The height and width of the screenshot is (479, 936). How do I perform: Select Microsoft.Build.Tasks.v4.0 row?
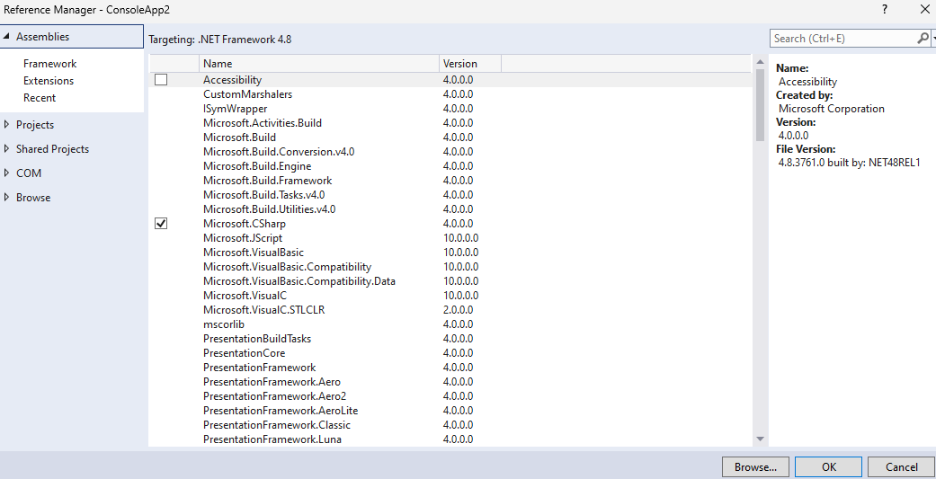tap(450, 194)
